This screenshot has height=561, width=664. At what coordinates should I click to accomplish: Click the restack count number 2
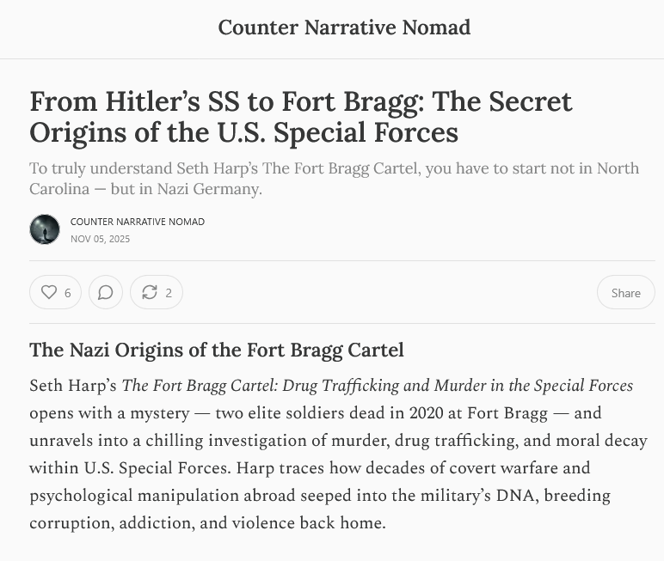pos(169,293)
